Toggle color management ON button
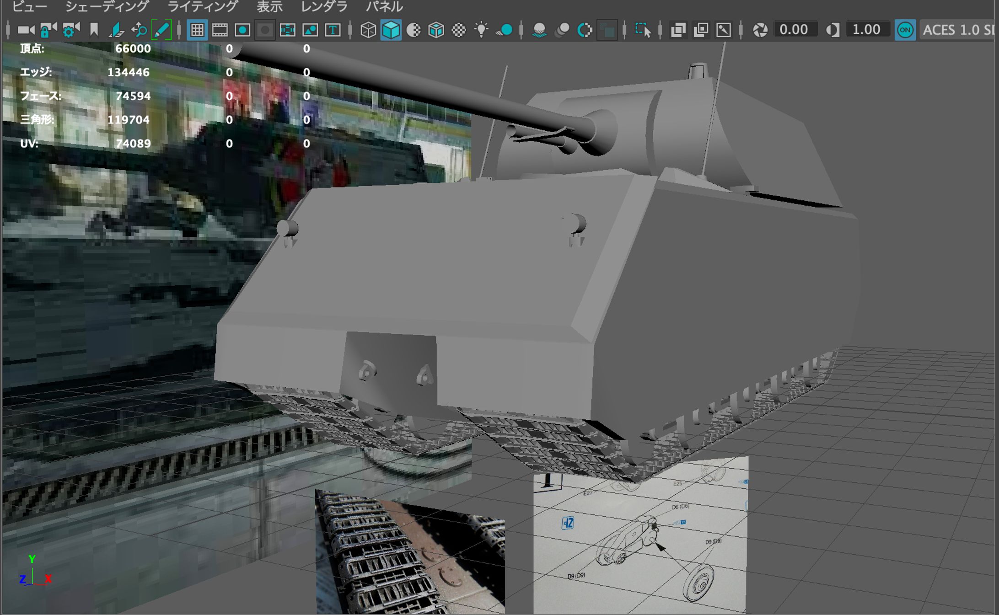This screenshot has height=615, width=999. [905, 30]
